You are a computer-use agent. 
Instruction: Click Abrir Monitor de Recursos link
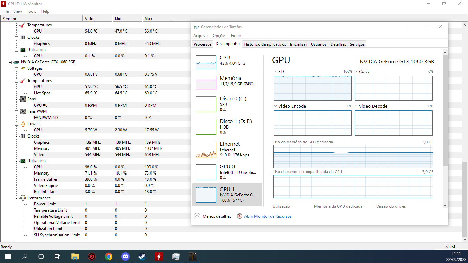tap(268, 216)
